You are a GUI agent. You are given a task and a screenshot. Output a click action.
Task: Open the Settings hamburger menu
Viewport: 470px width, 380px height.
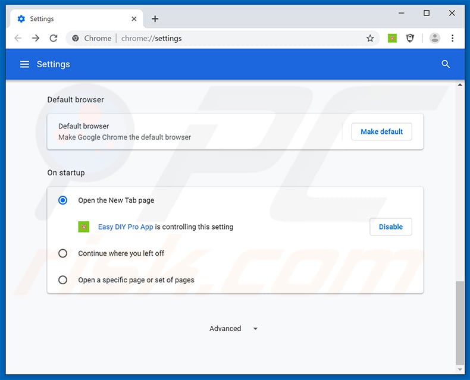click(x=24, y=64)
